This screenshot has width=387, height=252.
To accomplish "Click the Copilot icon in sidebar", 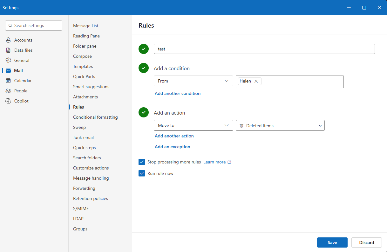I will pyautogui.click(x=8, y=101).
